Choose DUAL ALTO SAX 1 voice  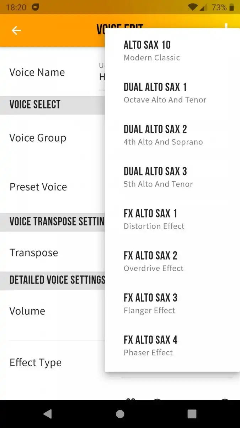[x=172, y=92]
